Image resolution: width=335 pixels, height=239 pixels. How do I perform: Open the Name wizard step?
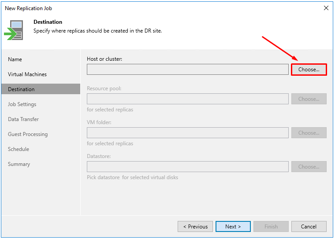(15, 59)
